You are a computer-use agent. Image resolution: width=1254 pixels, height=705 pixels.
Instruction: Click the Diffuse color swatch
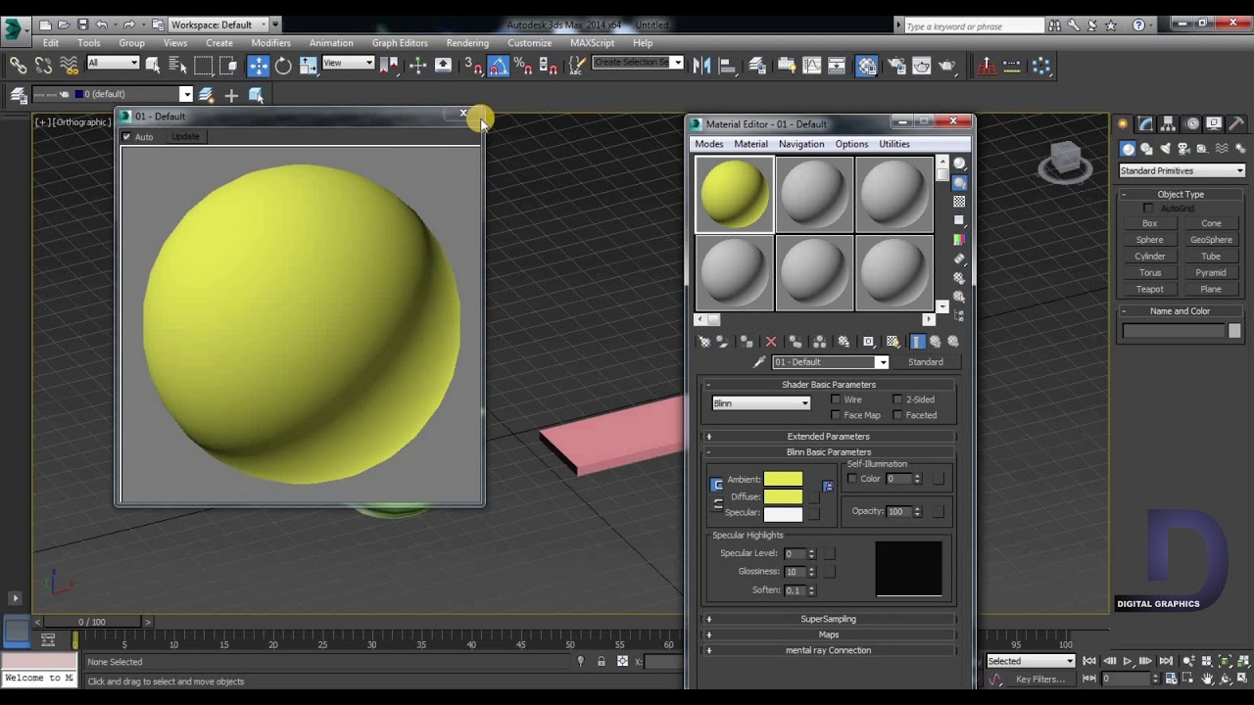point(783,495)
